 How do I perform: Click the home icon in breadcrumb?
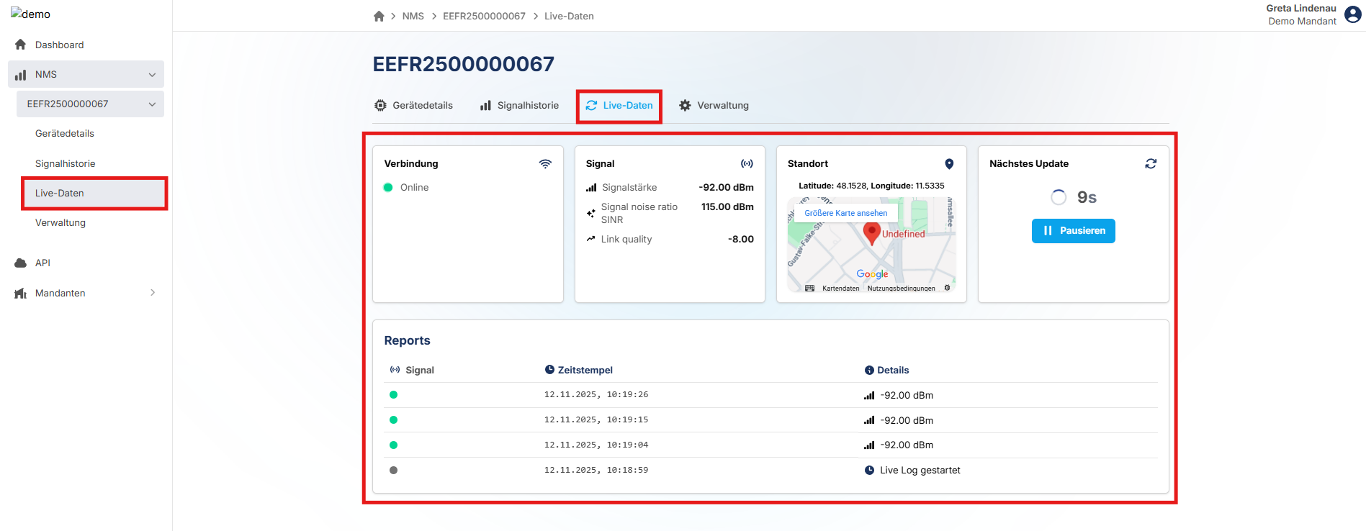379,16
